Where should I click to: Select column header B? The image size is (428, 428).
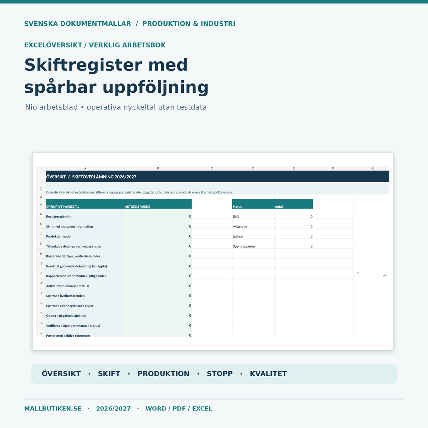click(158, 168)
